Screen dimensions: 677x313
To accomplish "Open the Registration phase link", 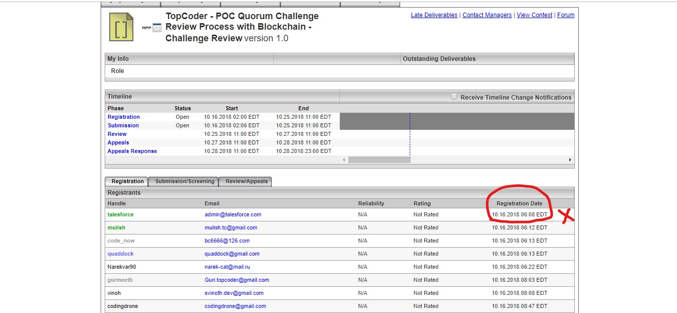I will [124, 117].
